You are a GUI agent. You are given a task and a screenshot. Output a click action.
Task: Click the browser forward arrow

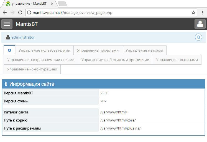click(x=12, y=12)
